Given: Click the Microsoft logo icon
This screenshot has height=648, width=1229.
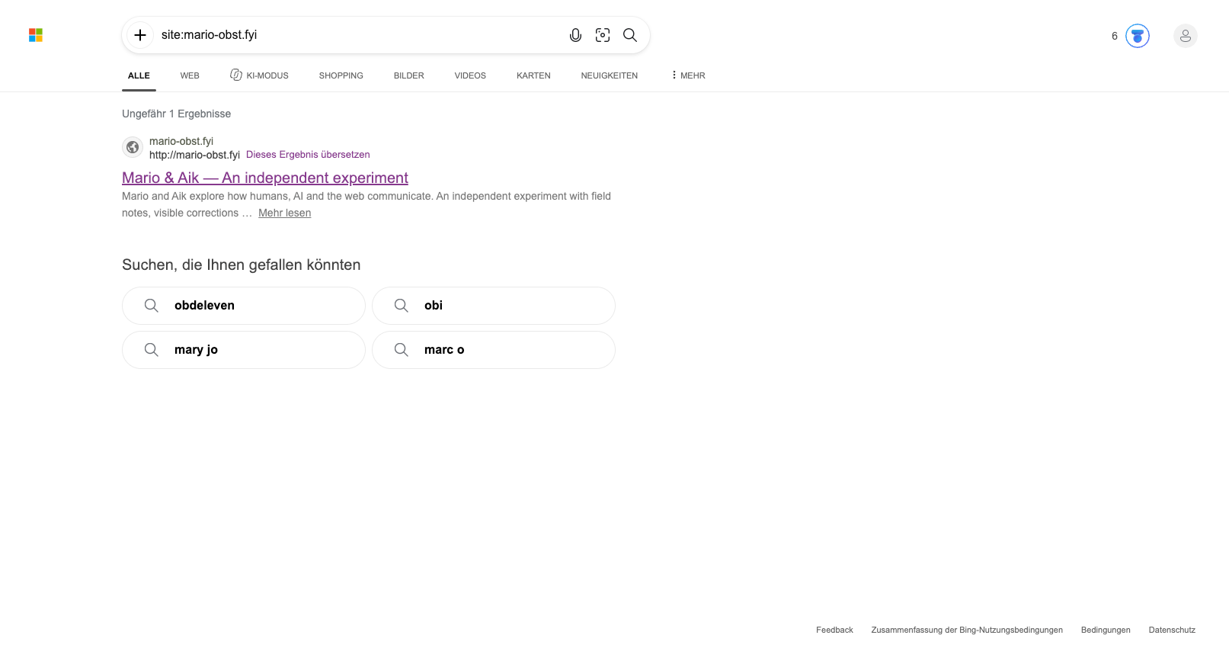Looking at the screenshot, I should [36, 35].
